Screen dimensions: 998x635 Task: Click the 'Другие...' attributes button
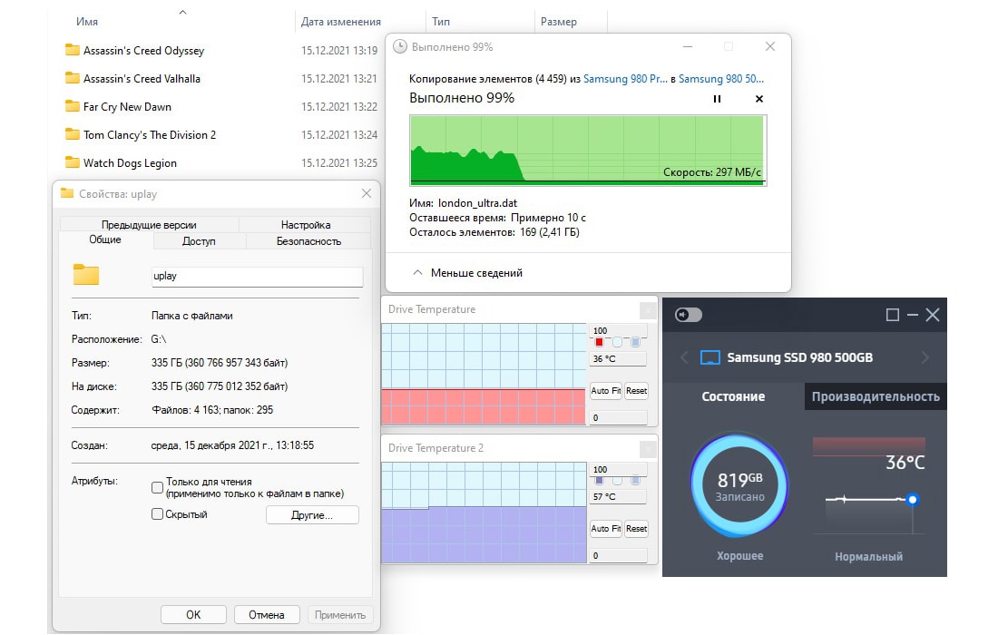tap(312, 515)
